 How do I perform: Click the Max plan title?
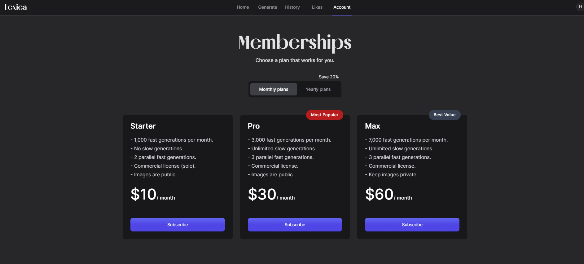[372, 126]
